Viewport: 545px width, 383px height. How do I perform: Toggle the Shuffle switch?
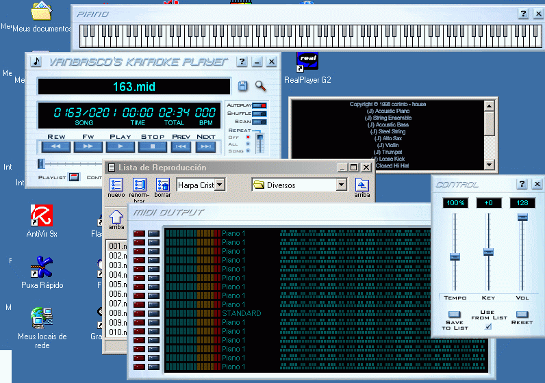tap(259, 114)
